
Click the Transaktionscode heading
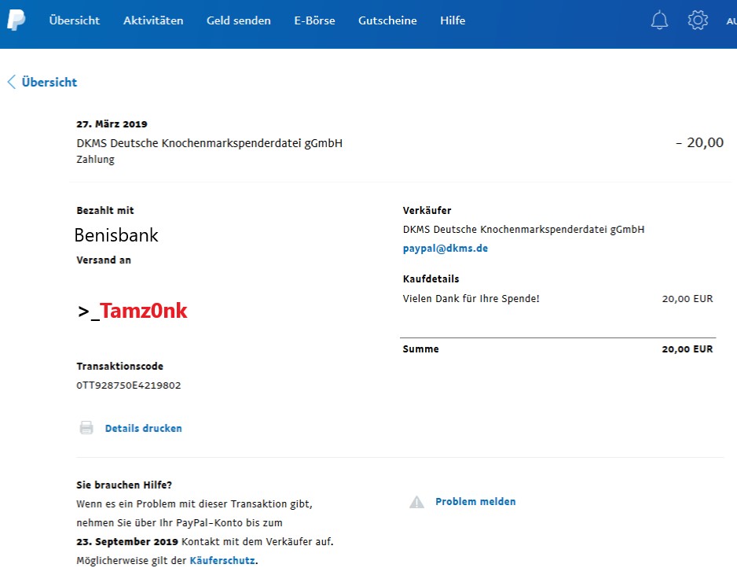coord(120,367)
